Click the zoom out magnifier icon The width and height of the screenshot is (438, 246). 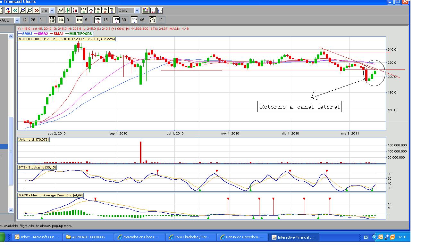point(29,10)
